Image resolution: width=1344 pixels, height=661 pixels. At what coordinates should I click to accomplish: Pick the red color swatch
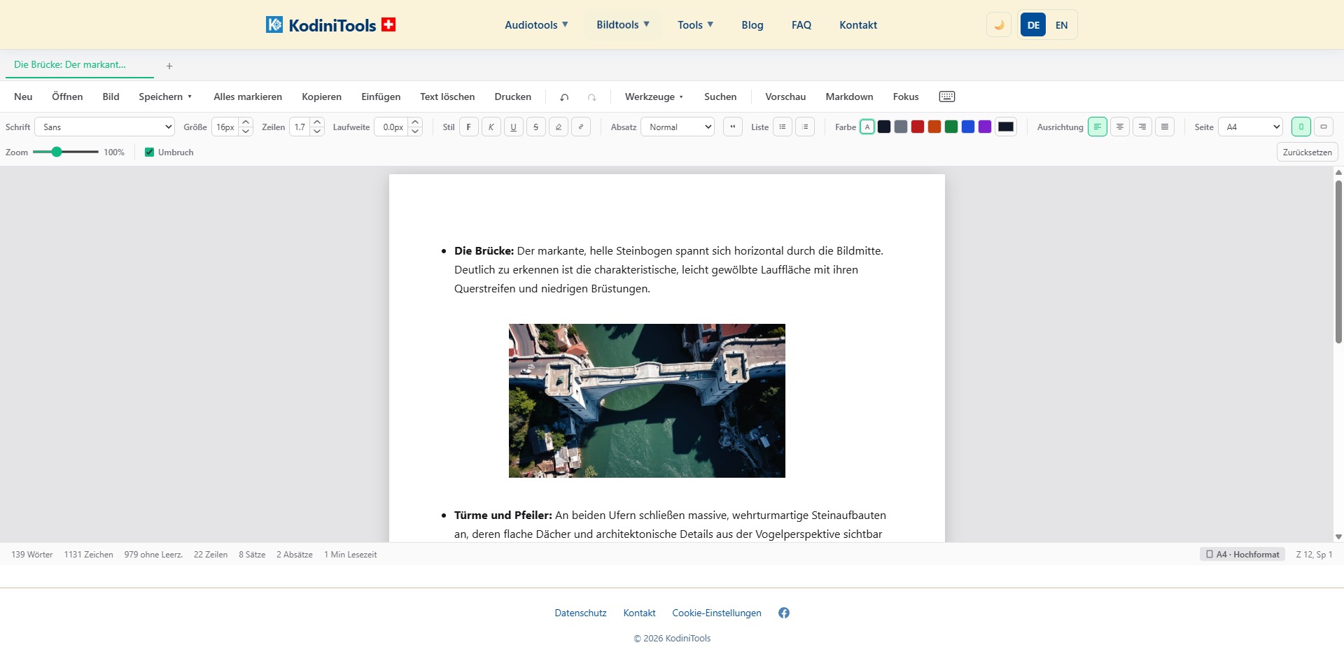pos(918,127)
